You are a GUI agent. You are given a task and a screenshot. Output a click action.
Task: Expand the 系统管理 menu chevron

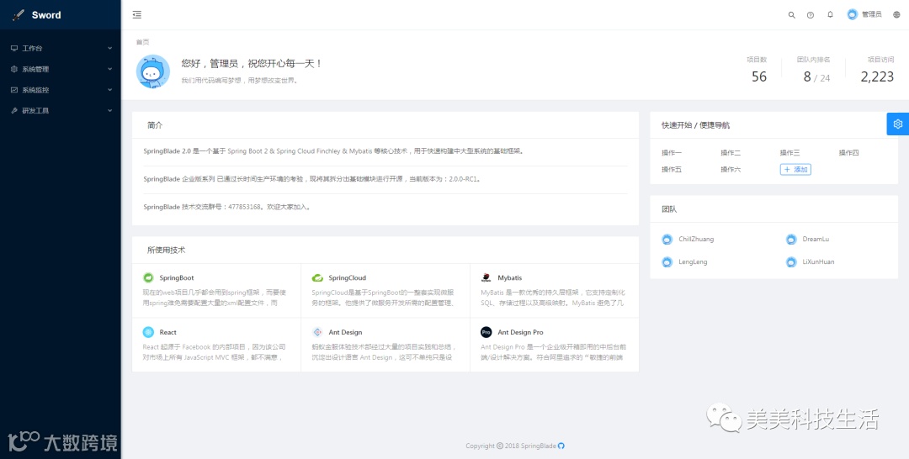[x=109, y=69]
